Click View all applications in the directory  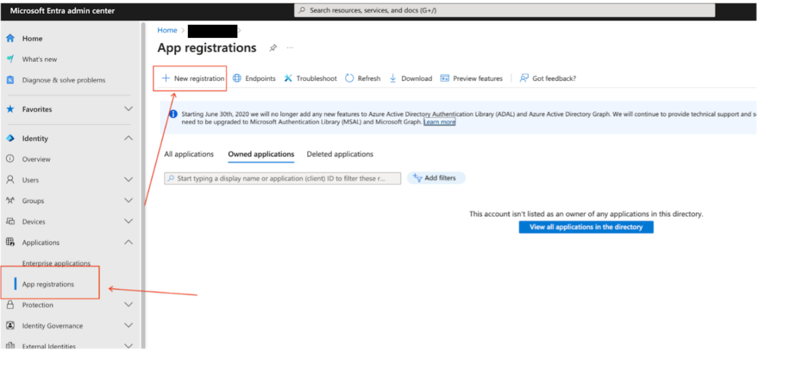pyautogui.click(x=585, y=227)
